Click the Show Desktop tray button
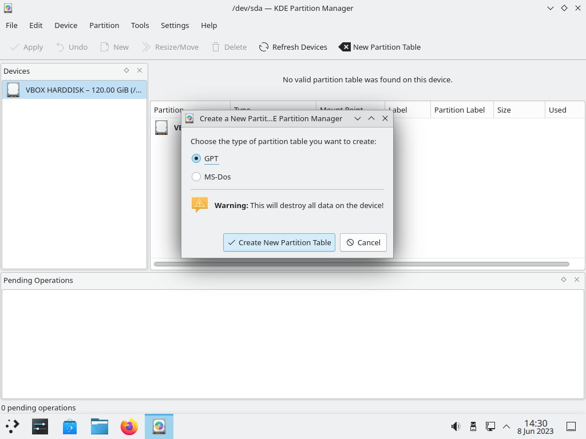586x439 pixels. 571,426
